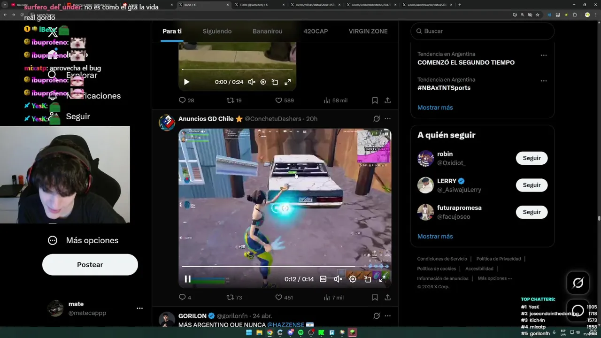
Task: Repost the tweet with 73 reposts
Action: (234, 297)
